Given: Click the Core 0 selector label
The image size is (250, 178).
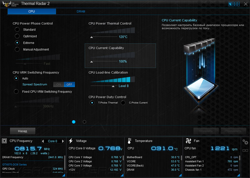Looking at the screenshot, I should coord(53,141).
